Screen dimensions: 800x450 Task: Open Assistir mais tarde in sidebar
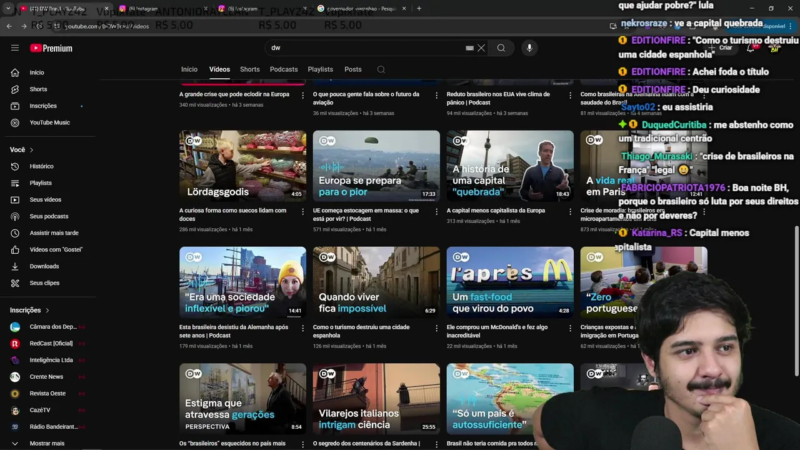[x=54, y=233]
